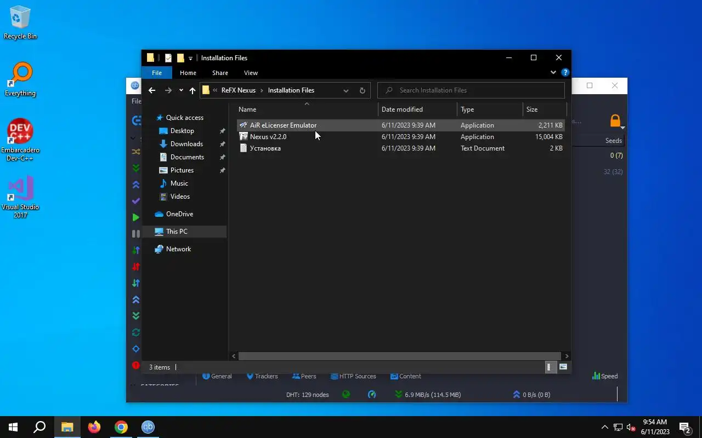Filter qBittorrent by Resumed play icon

tap(135, 217)
